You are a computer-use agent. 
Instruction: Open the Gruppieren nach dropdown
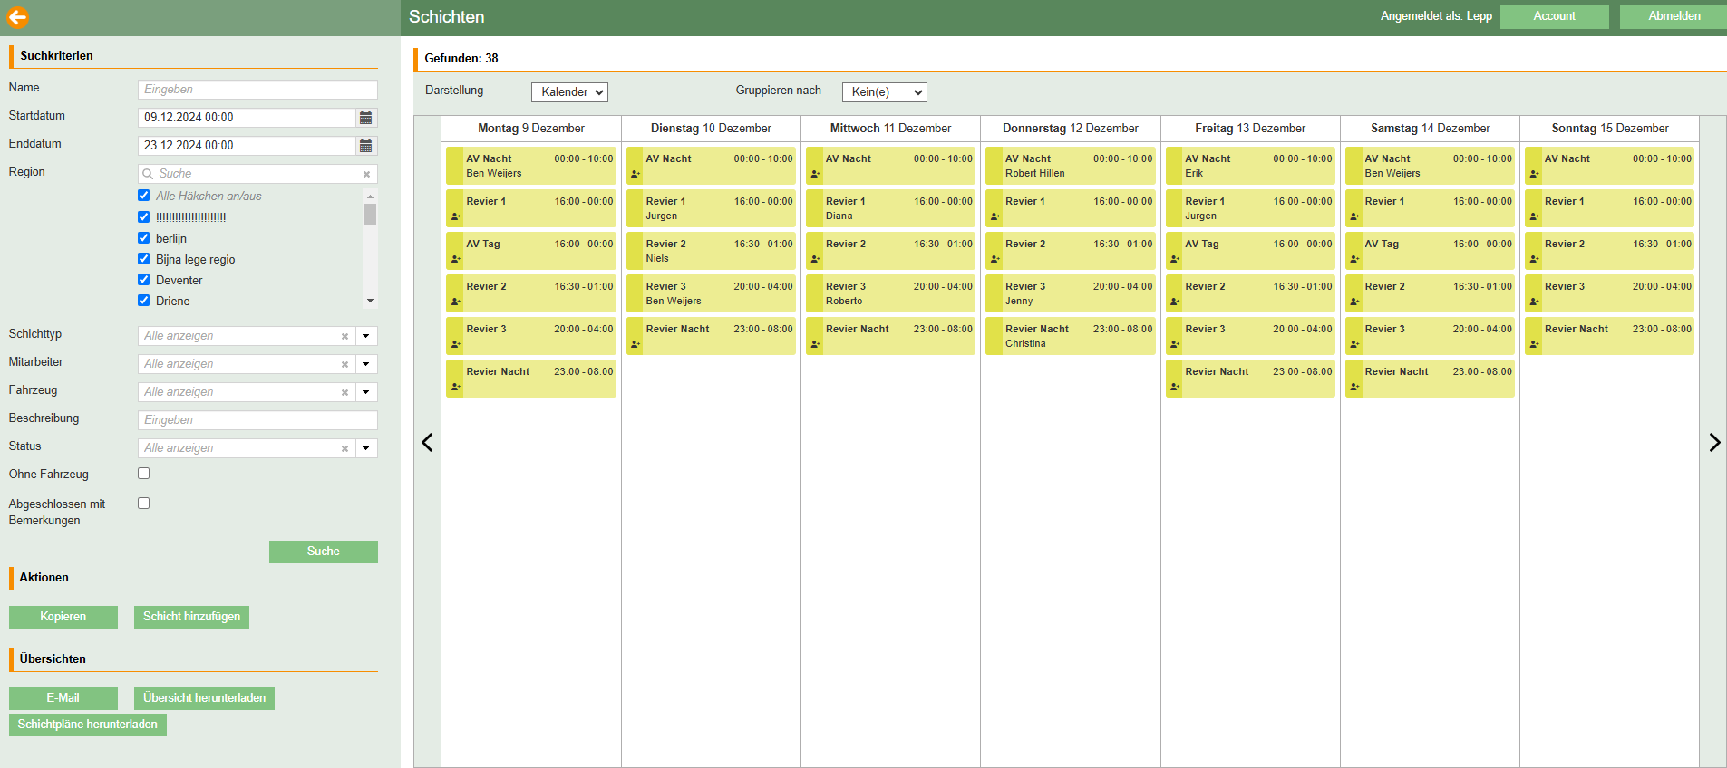(884, 92)
